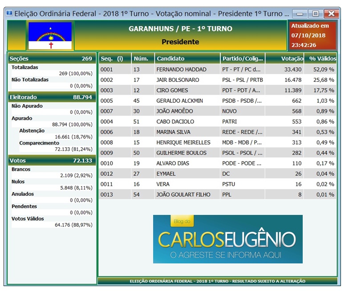Image resolution: width=345 pixels, height=291 pixels.
Task: Click the Nulos value 5.848 (8,11%)
Action: (76, 188)
